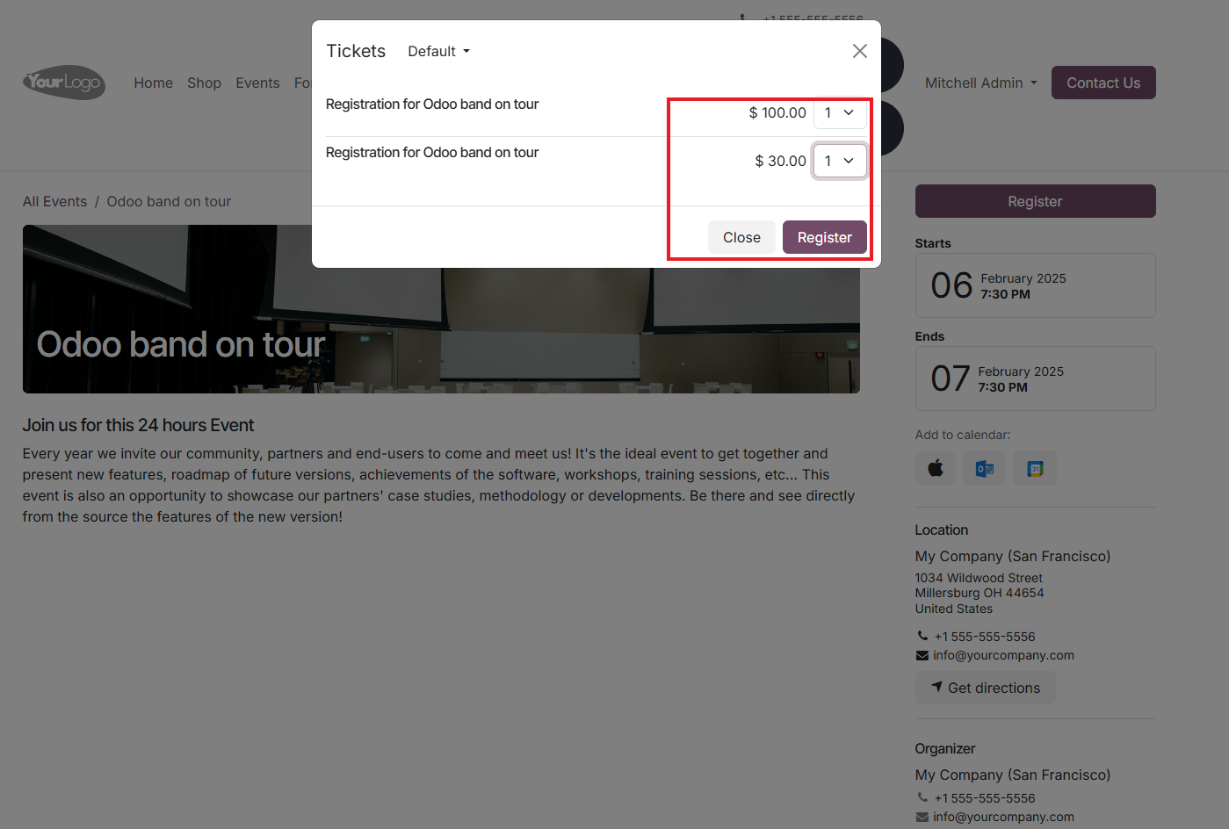Add event to Apple calendar icon
This screenshot has width=1229, height=829.
936,468
